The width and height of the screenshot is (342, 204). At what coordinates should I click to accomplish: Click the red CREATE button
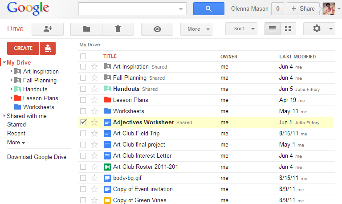23,48
